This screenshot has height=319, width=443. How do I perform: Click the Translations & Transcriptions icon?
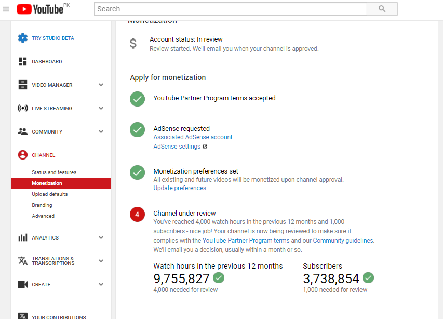(x=23, y=260)
